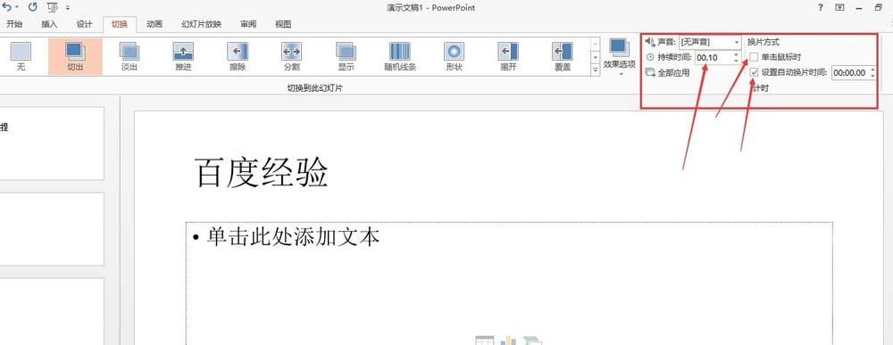893x345 pixels.
Task: Select the 切换 ribbon tab
Action: click(120, 24)
